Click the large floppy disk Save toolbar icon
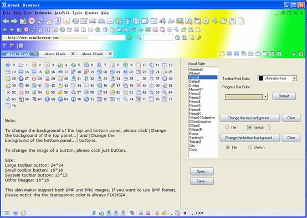Screen dimensions: 307x218 [232, 21]
